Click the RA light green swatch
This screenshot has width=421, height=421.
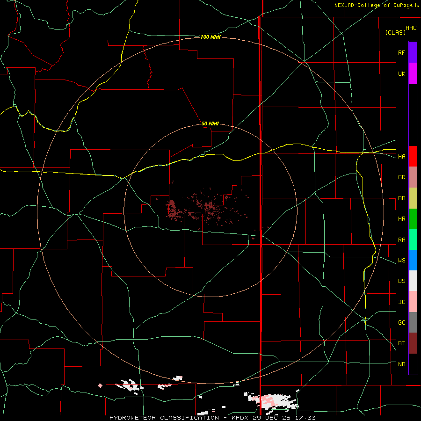pyautogui.click(x=413, y=240)
